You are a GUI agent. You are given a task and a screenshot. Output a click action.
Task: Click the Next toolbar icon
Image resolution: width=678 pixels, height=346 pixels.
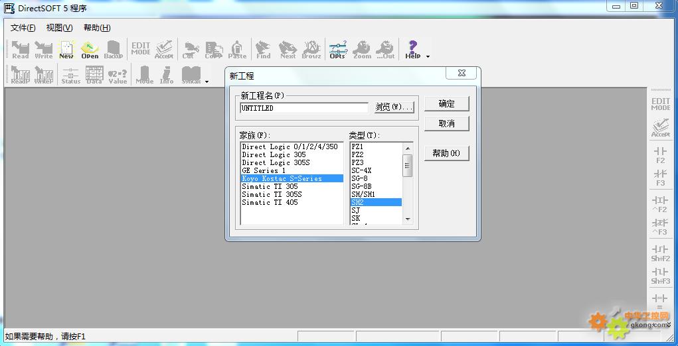[x=288, y=50]
